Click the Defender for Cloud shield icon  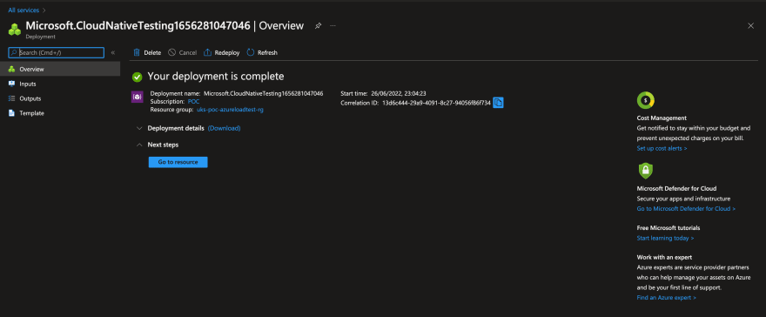coord(645,171)
